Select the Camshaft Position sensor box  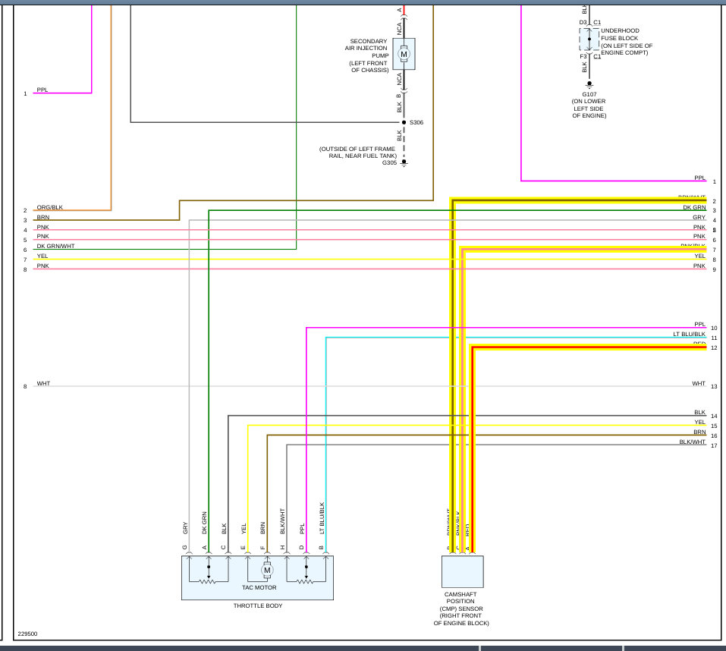click(x=463, y=572)
